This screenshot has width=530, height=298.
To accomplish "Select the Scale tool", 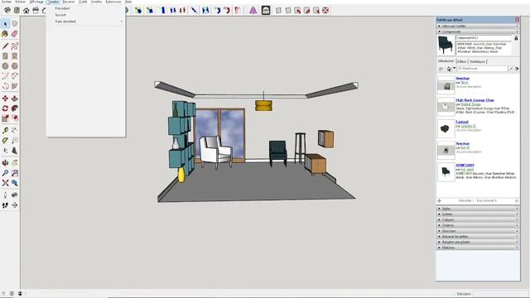I will (5, 118).
